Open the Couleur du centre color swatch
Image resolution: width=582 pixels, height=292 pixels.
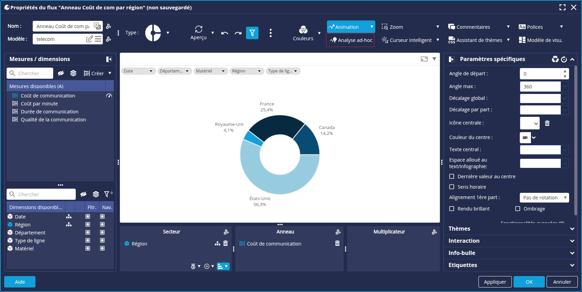tap(525, 138)
